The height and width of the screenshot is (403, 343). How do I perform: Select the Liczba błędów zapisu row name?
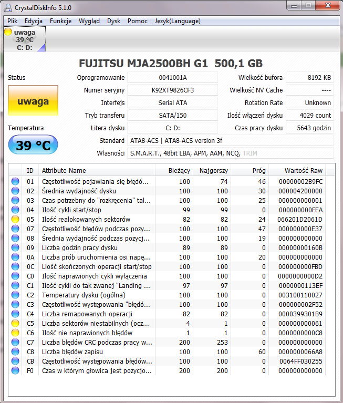click(72, 352)
